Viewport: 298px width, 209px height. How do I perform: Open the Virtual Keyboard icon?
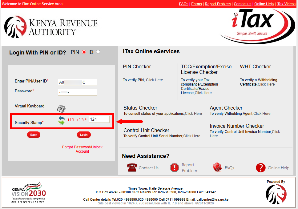click(61, 108)
